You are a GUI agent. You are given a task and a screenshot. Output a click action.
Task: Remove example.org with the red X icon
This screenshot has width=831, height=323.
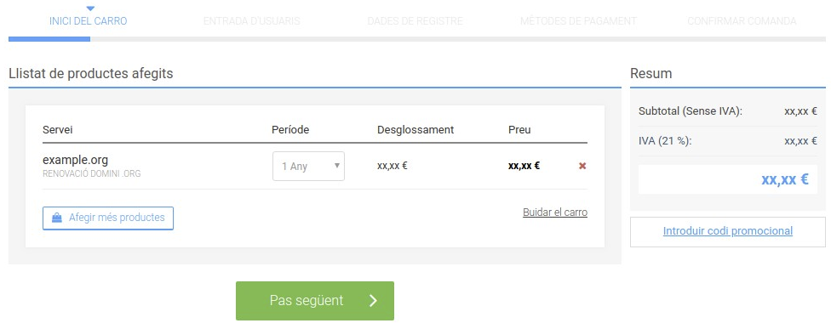tap(582, 167)
